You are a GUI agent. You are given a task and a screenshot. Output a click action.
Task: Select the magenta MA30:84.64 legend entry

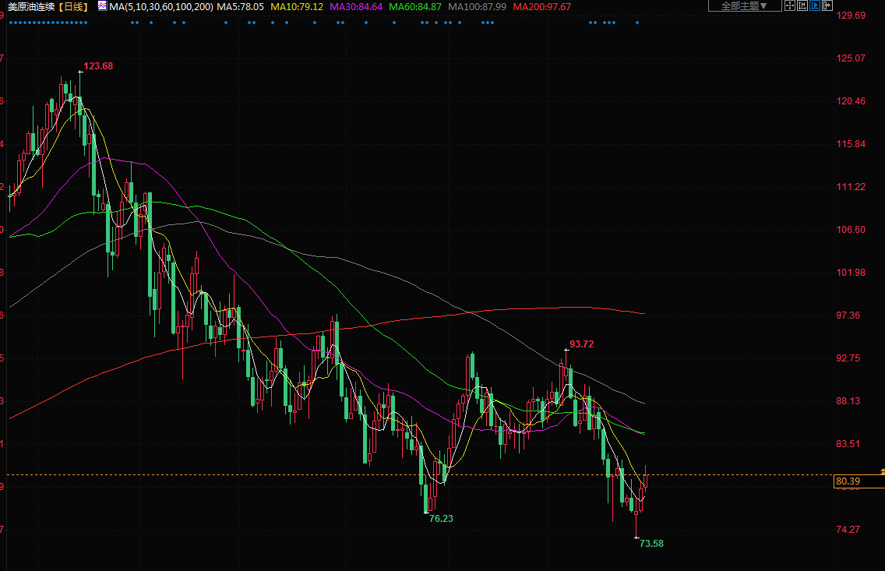pos(356,6)
